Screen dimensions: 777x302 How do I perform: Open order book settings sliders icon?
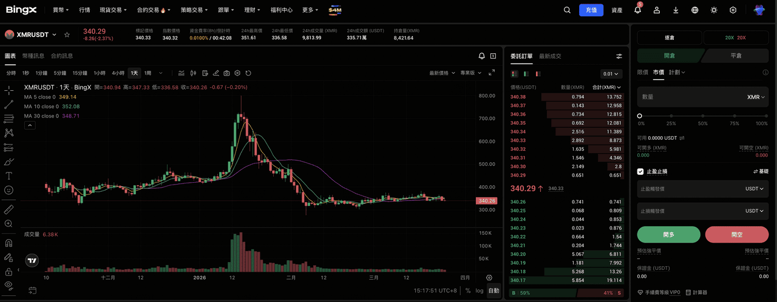[619, 56]
